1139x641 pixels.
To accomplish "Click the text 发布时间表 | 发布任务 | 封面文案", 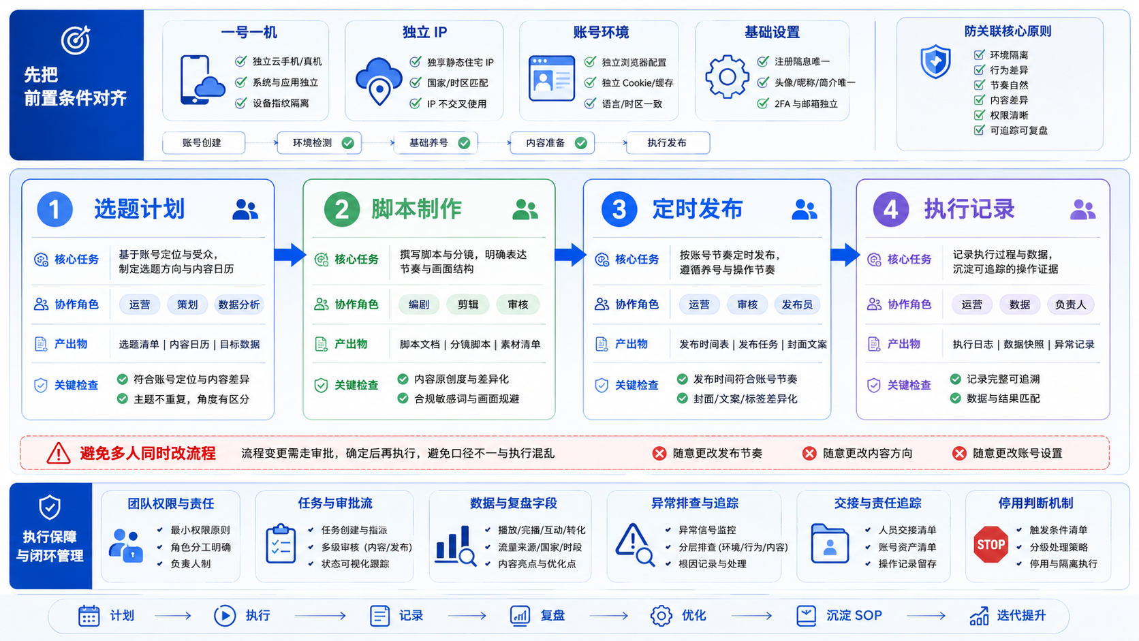I will tap(753, 345).
